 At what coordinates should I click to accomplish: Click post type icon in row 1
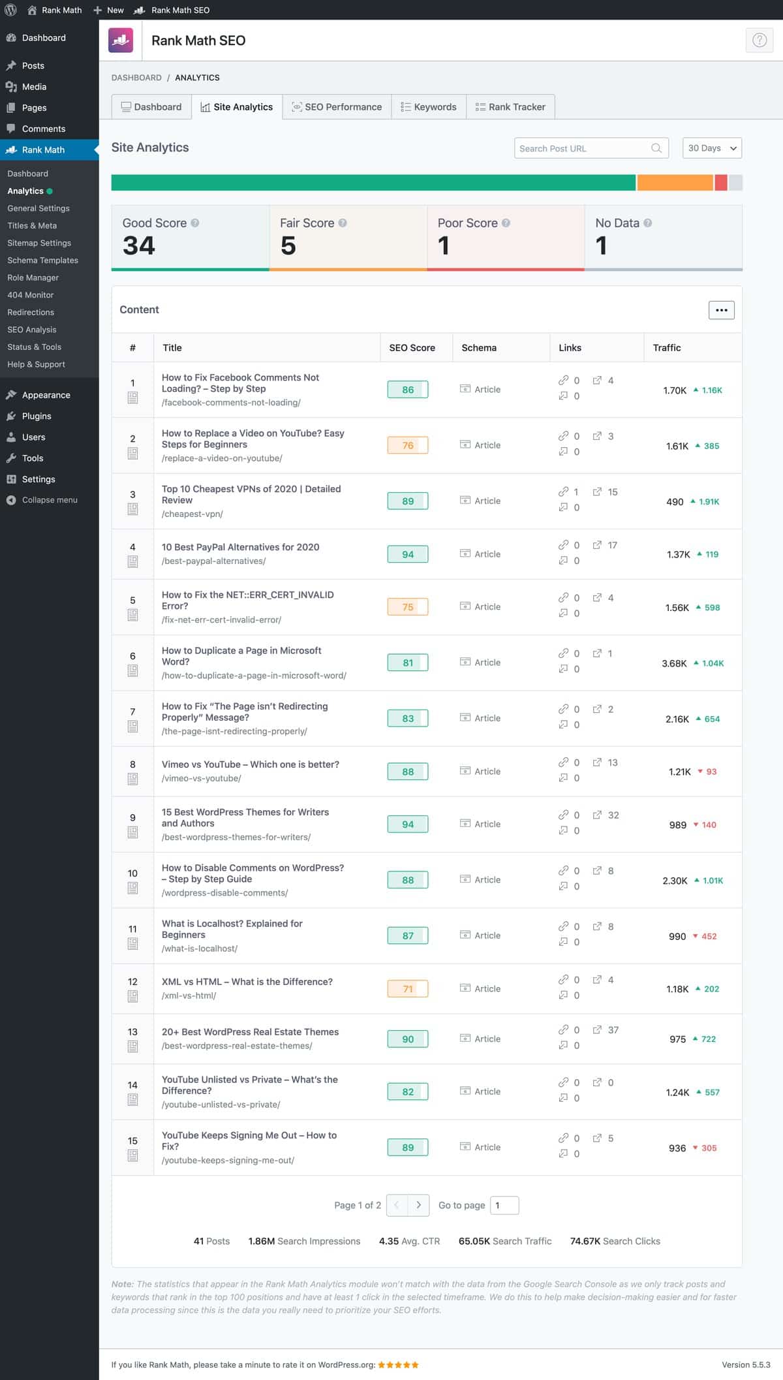(132, 398)
